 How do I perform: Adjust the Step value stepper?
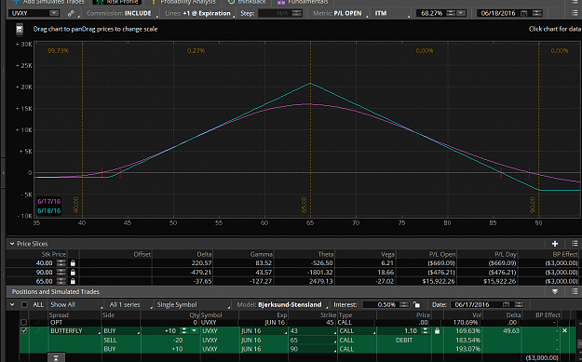tap(296, 13)
